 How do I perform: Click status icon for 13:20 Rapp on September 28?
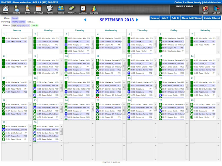tap(192, 117)
